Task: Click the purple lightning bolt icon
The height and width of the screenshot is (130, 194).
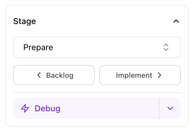Action: [25, 108]
